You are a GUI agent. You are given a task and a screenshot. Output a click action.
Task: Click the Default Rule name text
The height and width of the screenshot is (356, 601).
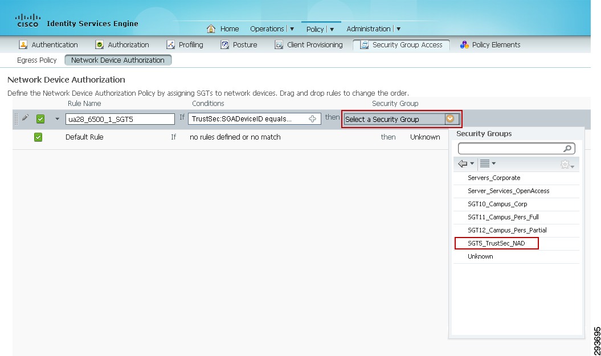point(84,137)
